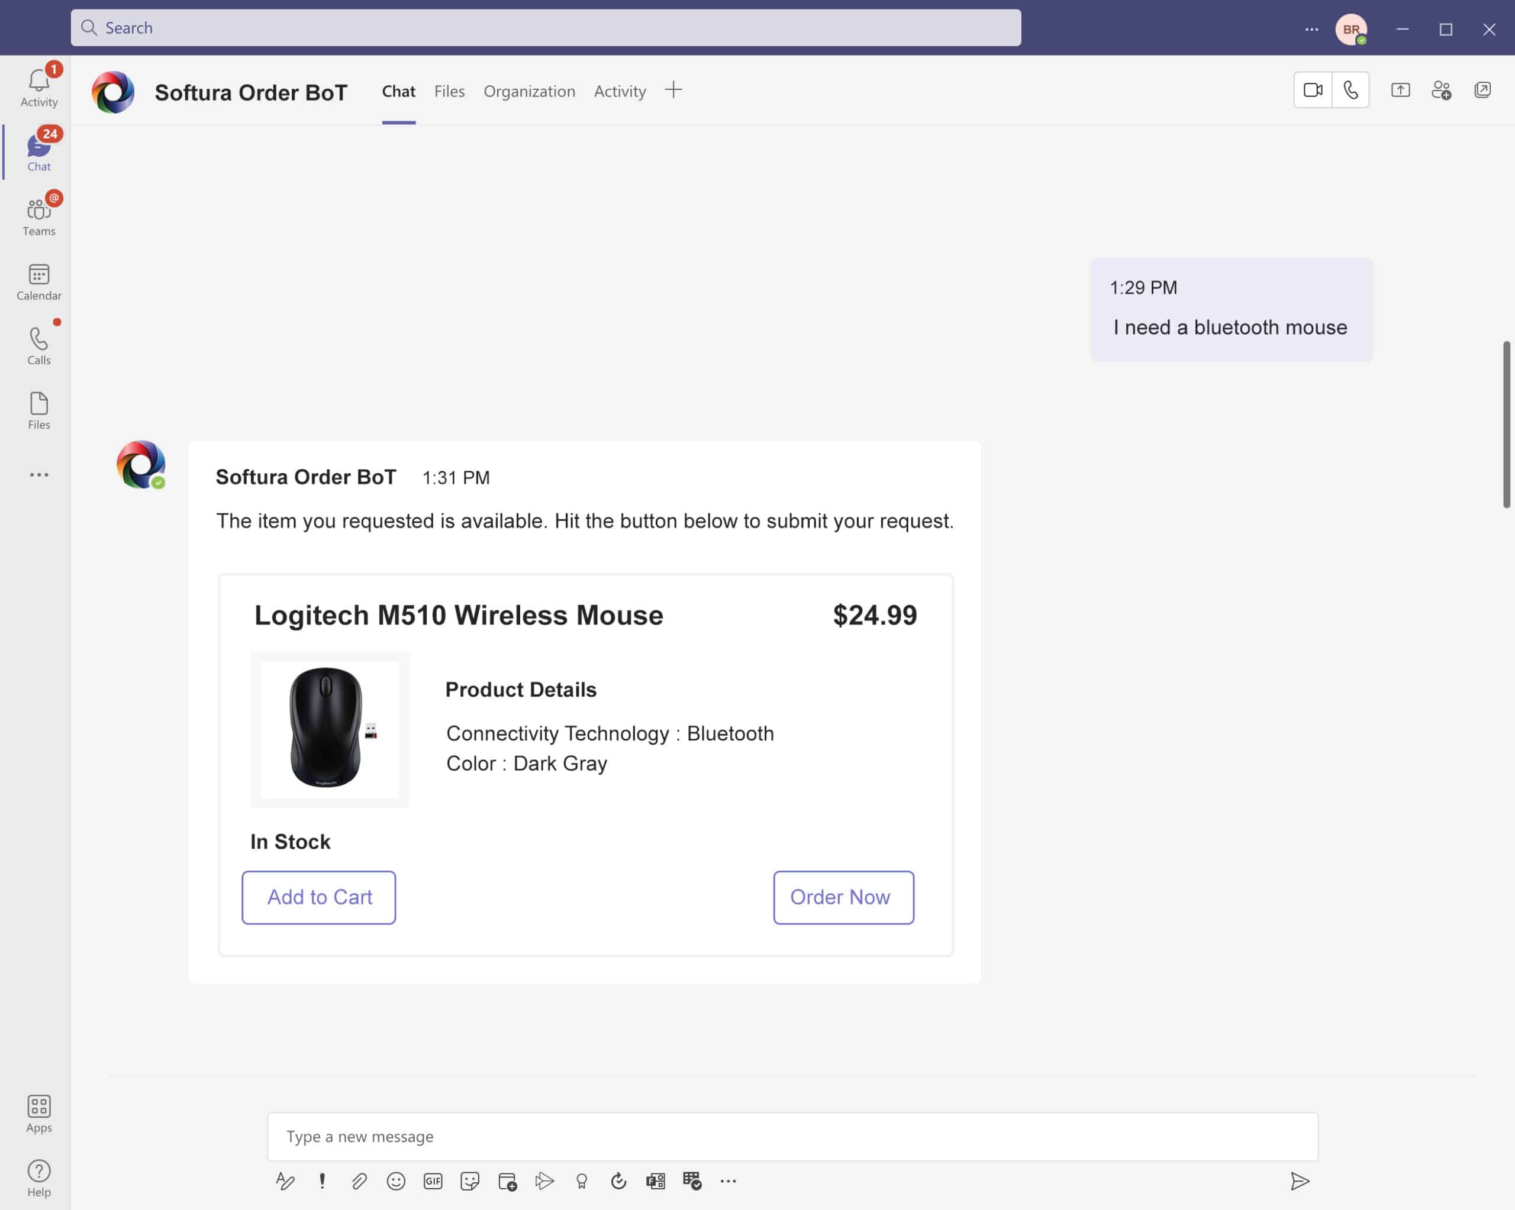The image size is (1515, 1210).
Task: Pop out the chat window
Action: click(x=1482, y=90)
